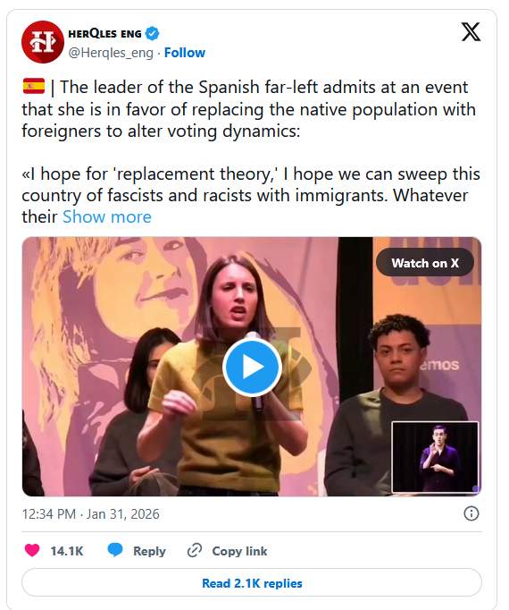Expand tweet text with Show more
Viewport: 509px width, 610px height.
pyautogui.click(x=107, y=216)
